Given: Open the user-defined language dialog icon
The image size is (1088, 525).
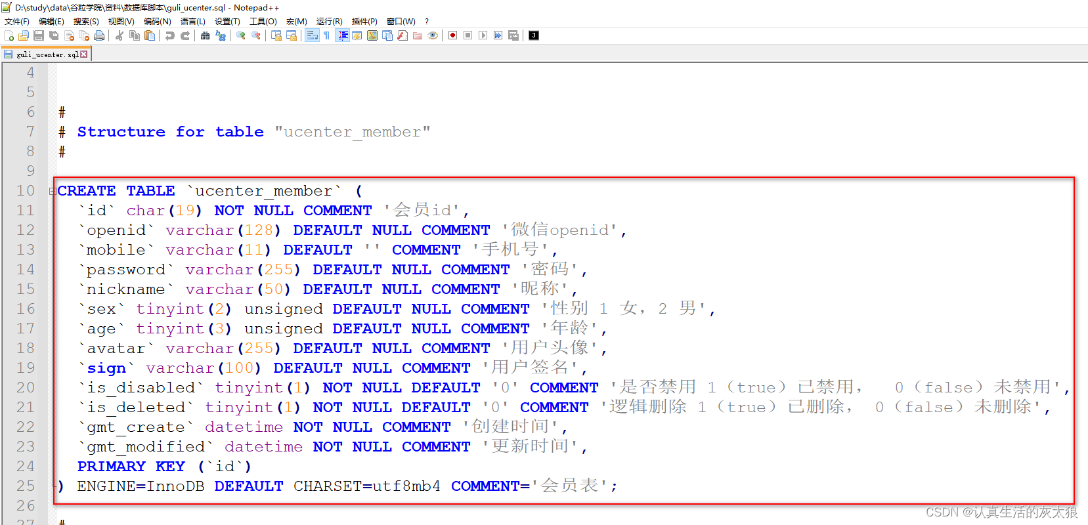Looking at the screenshot, I should point(357,35).
